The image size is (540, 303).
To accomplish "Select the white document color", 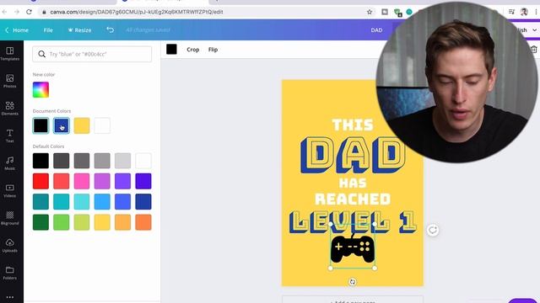I will coord(102,125).
